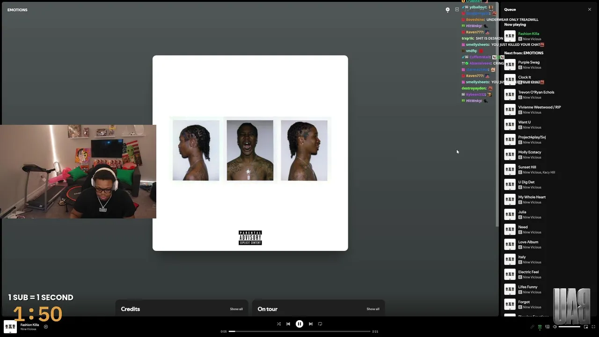Click the now playing cover thumbnail in bottom bar
Image resolution: width=599 pixels, height=337 pixels.
click(10, 327)
